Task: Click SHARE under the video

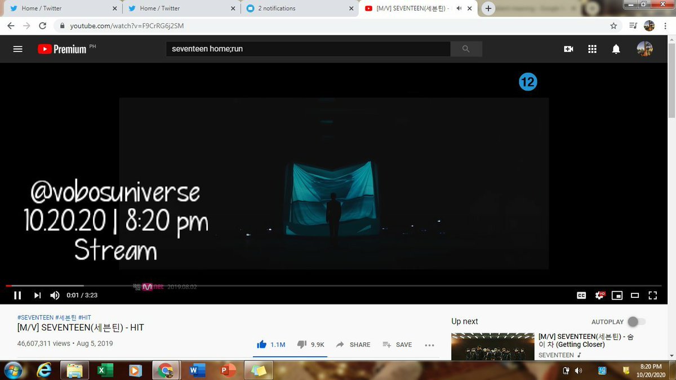Action: tap(353, 345)
